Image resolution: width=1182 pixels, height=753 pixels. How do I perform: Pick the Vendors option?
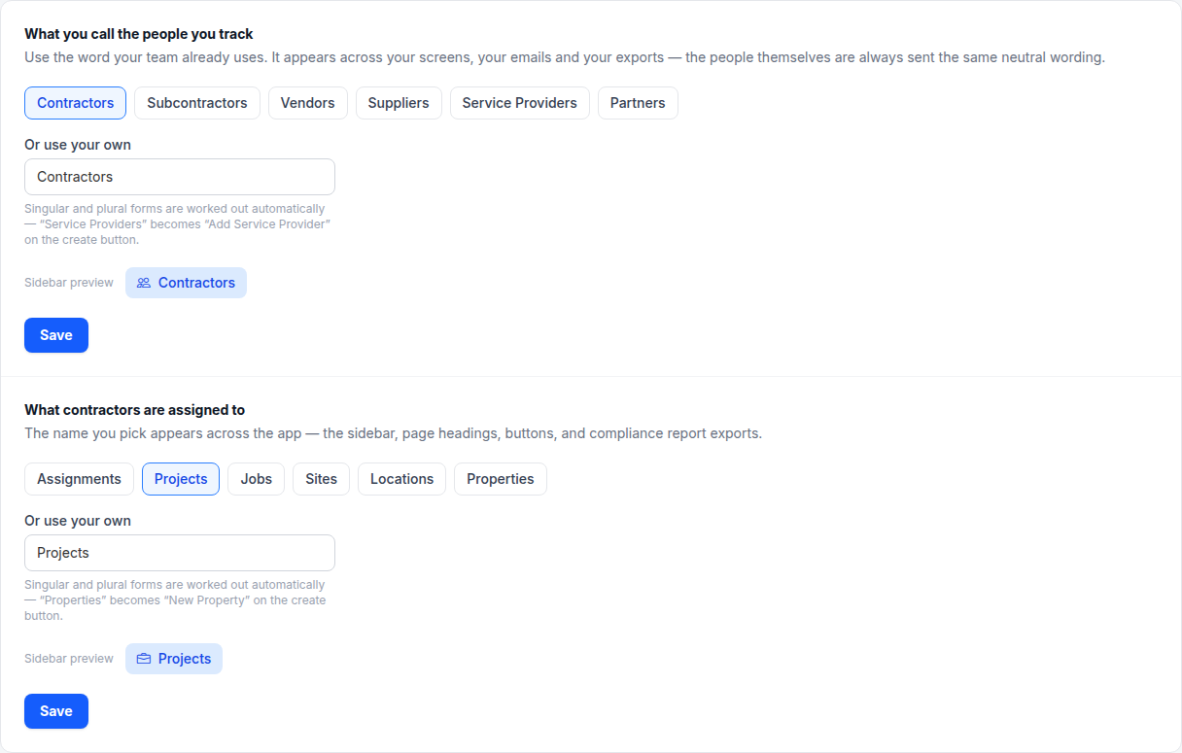tap(308, 103)
